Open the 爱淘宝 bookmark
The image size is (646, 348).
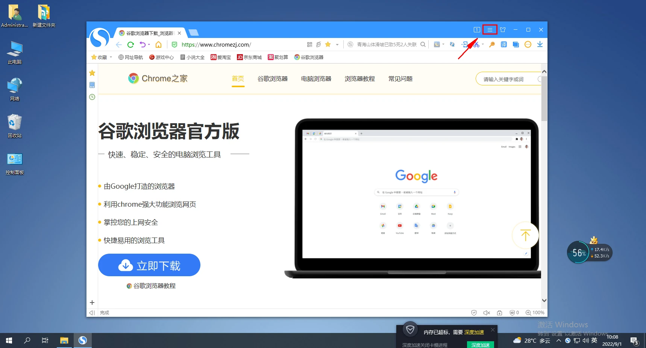pos(221,57)
